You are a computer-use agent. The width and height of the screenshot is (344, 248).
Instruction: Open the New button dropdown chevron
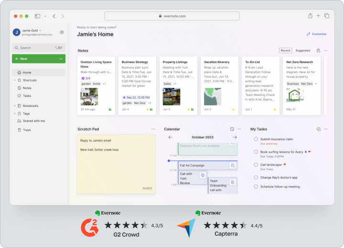[x=61, y=59]
